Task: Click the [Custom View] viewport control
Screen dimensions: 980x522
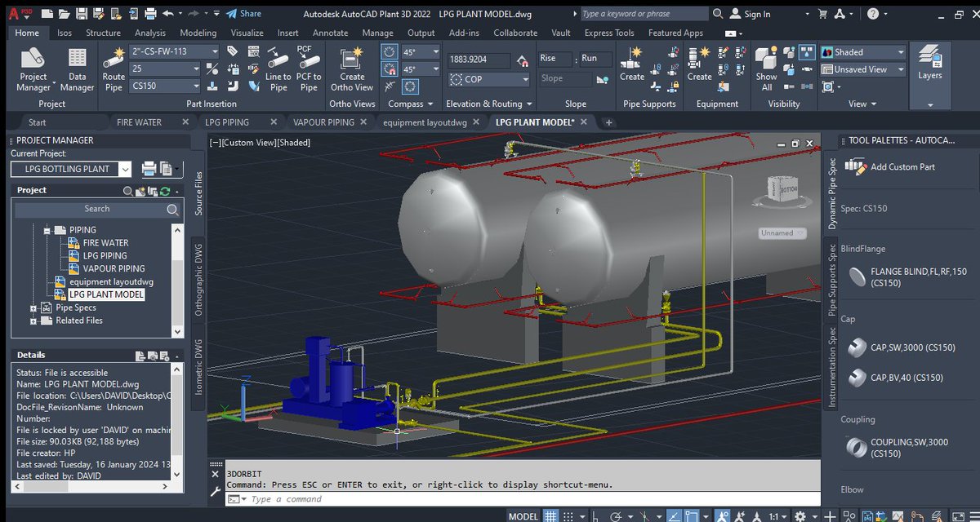Action: pos(249,143)
